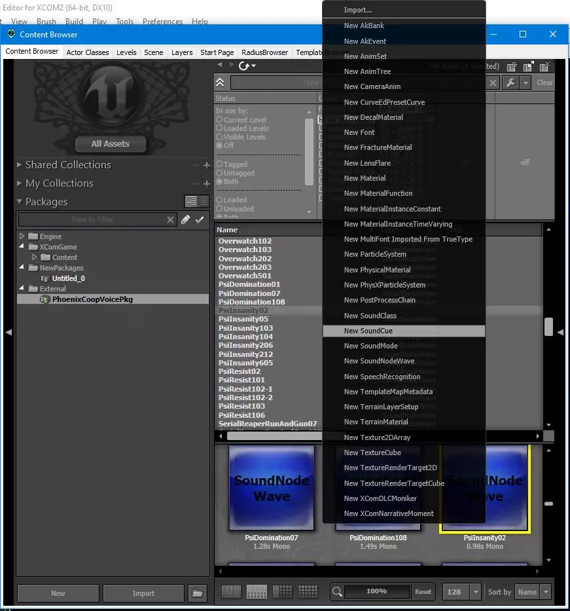570x611 pixels.
Task: Click the Reset zoom button
Action: tap(423, 591)
